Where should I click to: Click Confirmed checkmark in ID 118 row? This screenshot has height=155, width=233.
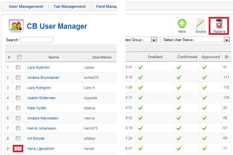click(x=179, y=87)
